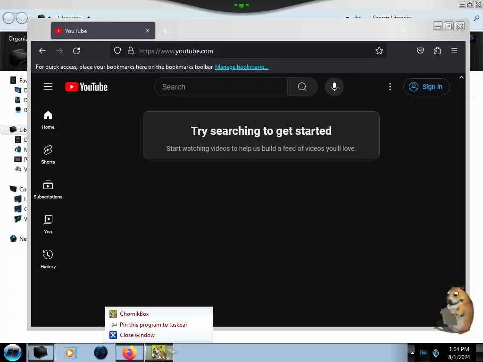Open the Explorer taskbar button
The width and height of the screenshot is (483, 362).
pos(41,353)
